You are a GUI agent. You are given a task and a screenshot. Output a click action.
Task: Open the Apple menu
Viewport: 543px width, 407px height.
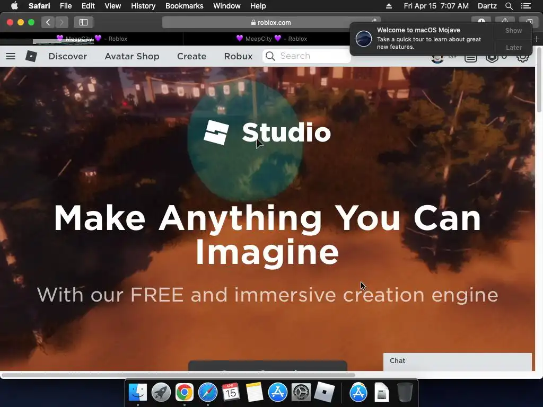[14, 6]
